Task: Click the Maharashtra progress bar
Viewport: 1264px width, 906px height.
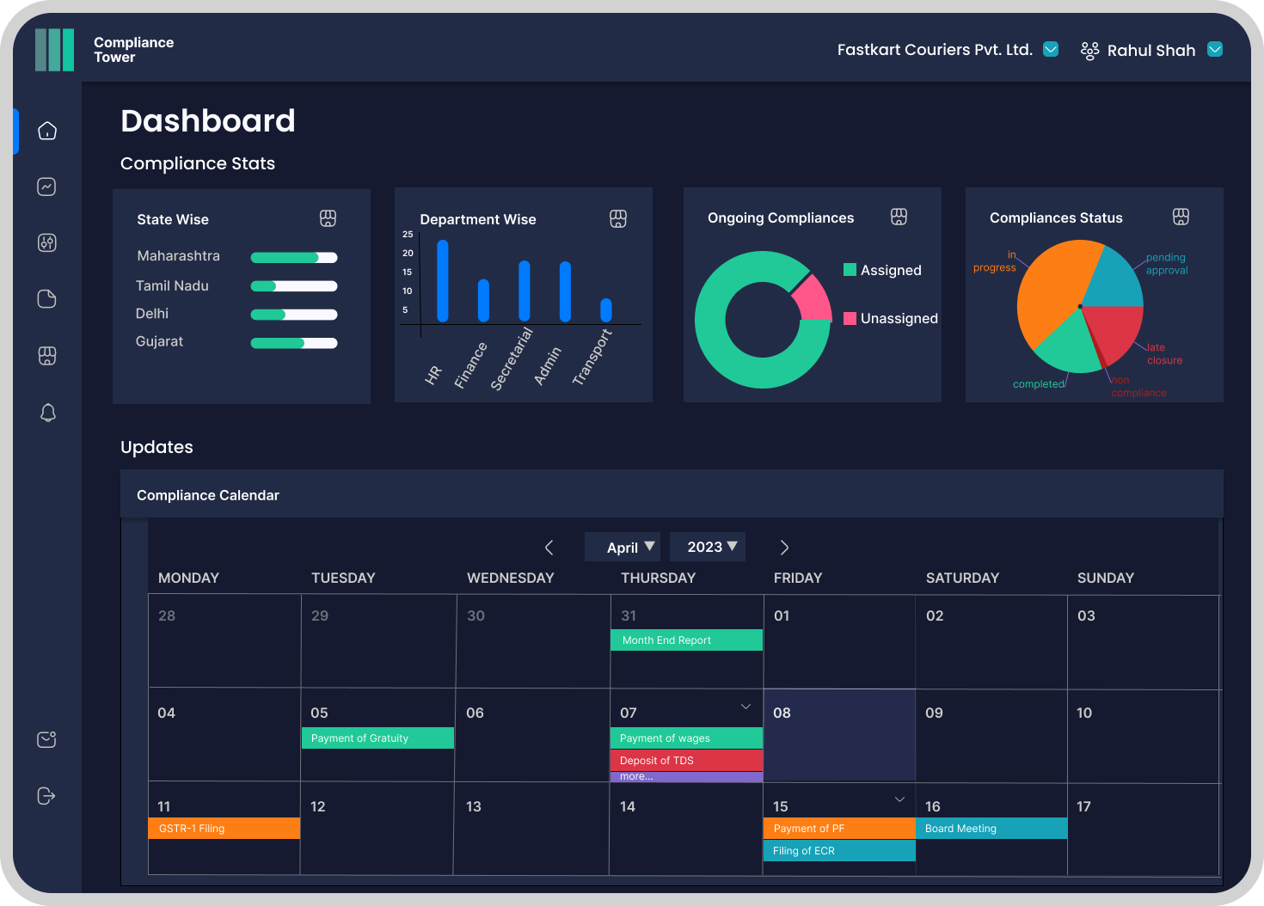Action: tap(293, 257)
